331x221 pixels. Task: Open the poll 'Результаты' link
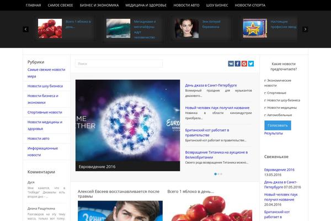(x=274, y=133)
